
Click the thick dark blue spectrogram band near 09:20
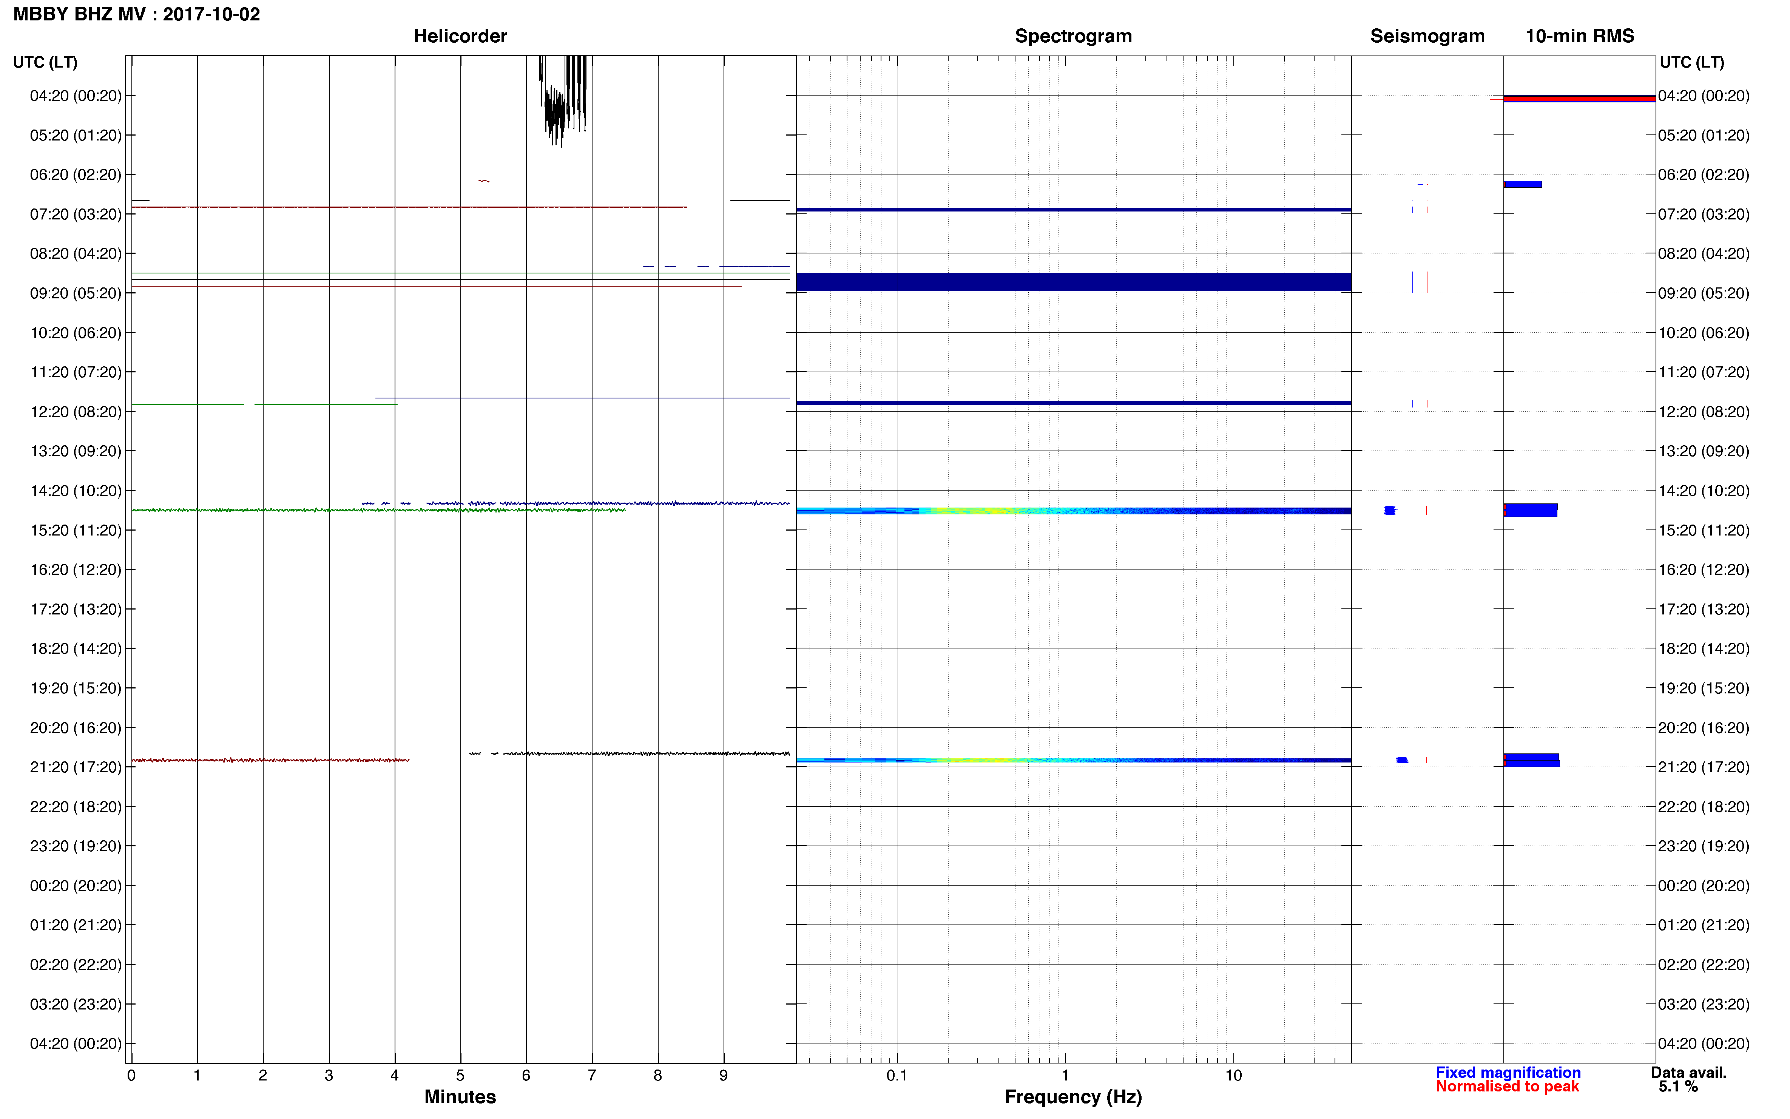pos(1074,282)
